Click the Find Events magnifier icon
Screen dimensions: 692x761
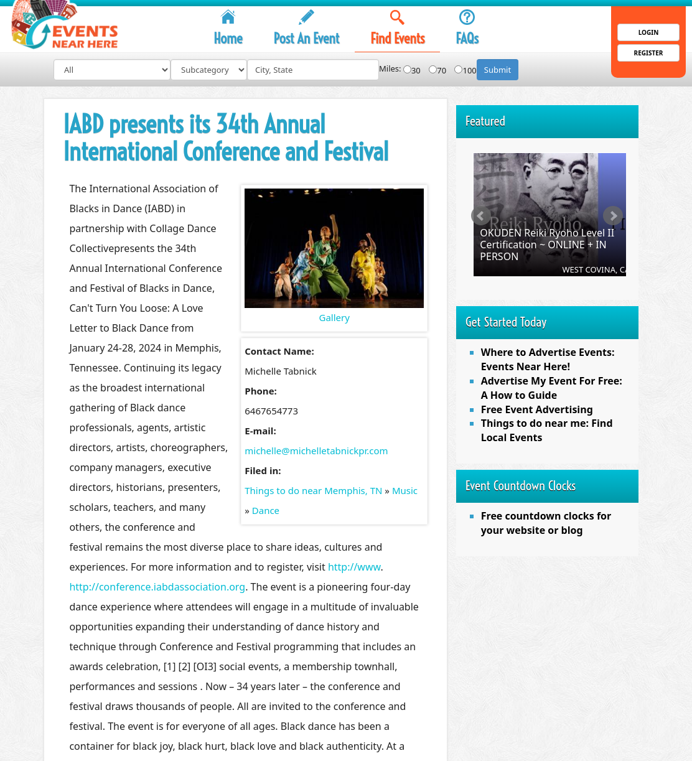point(397,17)
